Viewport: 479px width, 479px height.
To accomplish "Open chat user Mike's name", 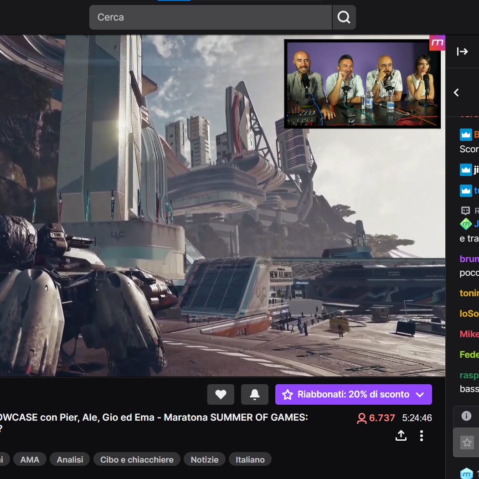I will [x=469, y=334].
